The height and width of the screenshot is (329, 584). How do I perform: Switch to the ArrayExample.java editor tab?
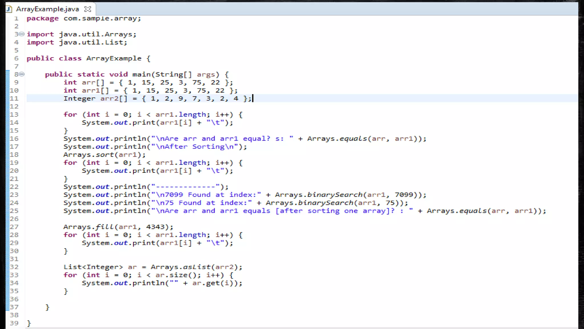[x=47, y=9]
